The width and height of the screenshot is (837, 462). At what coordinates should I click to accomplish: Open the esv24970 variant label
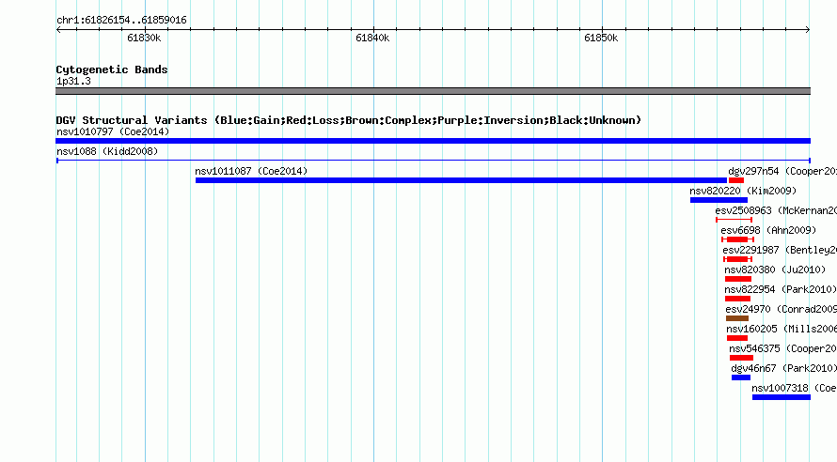781,309
